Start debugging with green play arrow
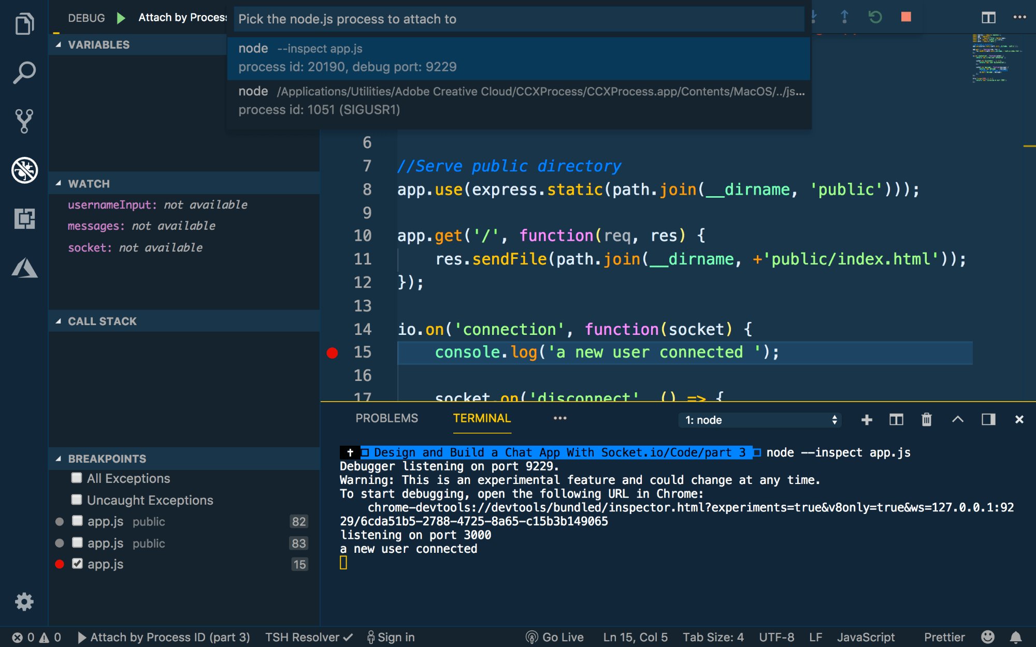The height and width of the screenshot is (647, 1036). click(x=121, y=18)
